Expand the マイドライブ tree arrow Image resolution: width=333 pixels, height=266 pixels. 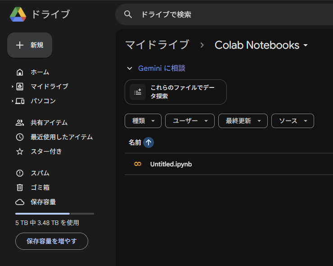[x=13, y=87]
